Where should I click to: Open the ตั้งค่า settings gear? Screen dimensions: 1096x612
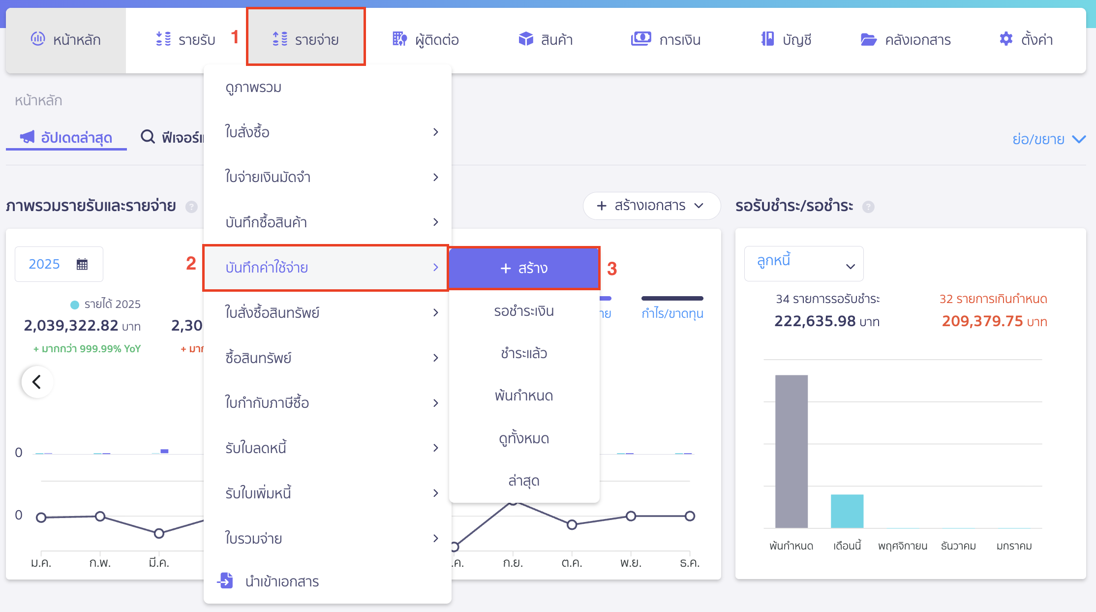[1005, 39]
